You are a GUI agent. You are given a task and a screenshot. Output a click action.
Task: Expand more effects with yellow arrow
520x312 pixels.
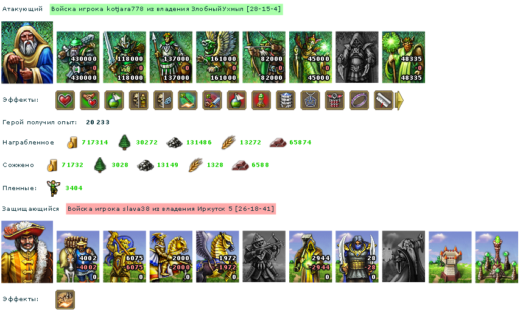click(x=400, y=100)
